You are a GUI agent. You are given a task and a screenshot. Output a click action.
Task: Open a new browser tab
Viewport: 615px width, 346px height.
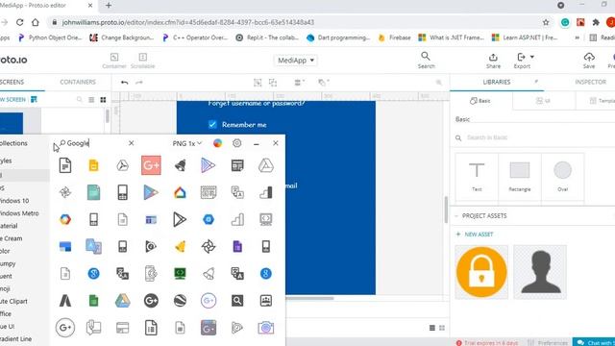109,6
